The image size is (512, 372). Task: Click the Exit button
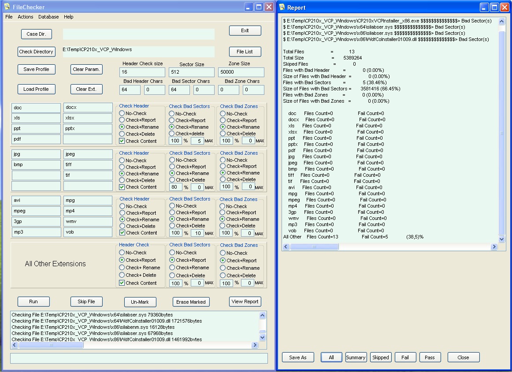pos(245,30)
